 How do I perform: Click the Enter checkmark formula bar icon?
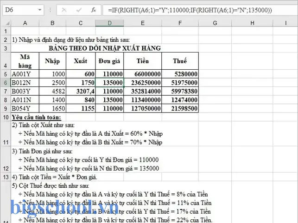79,10
